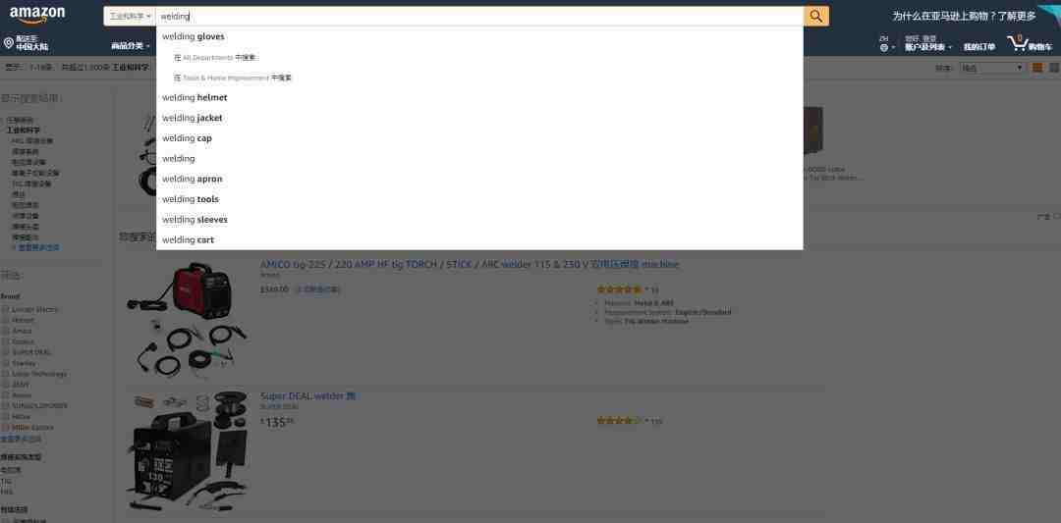Click the $135 price of Super DEAL welder
The image size is (1061, 523).
point(277,422)
